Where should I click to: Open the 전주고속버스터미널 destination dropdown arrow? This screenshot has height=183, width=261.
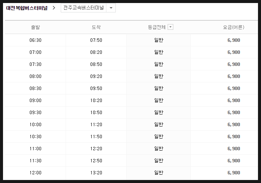pyautogui.click(x=111, y=8)
